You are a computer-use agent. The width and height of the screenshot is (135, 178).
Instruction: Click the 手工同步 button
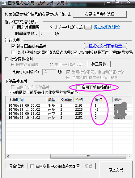[x=99, y=64]
